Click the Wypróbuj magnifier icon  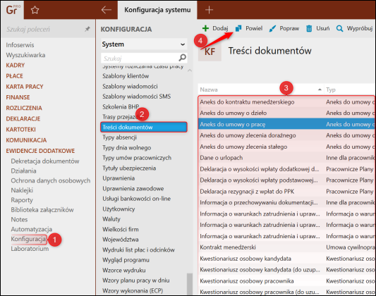click(x=339, y=28)
